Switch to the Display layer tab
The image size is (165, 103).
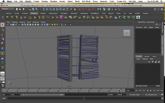coord(139,56)
